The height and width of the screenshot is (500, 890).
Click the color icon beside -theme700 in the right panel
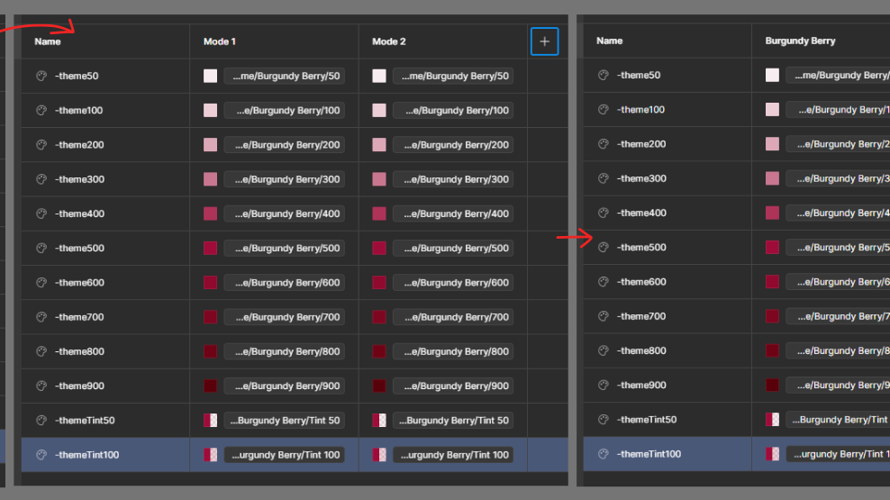tap(604, 316)
